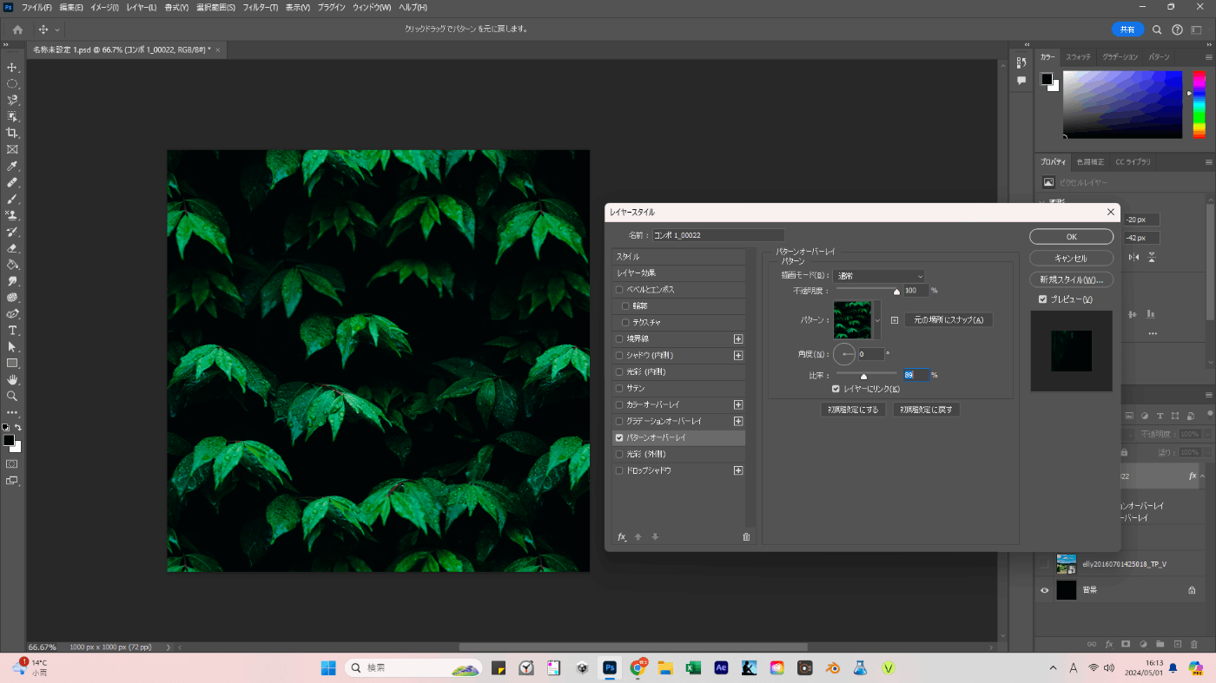Image resolution: width=1216 pixels, height=683 pixels.
Task: Toggle visibility of the 背景 layer
Action: point(1045,590)
